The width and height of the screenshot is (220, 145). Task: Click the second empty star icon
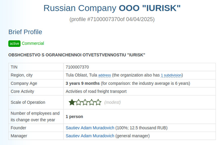(x=78, y=102)
